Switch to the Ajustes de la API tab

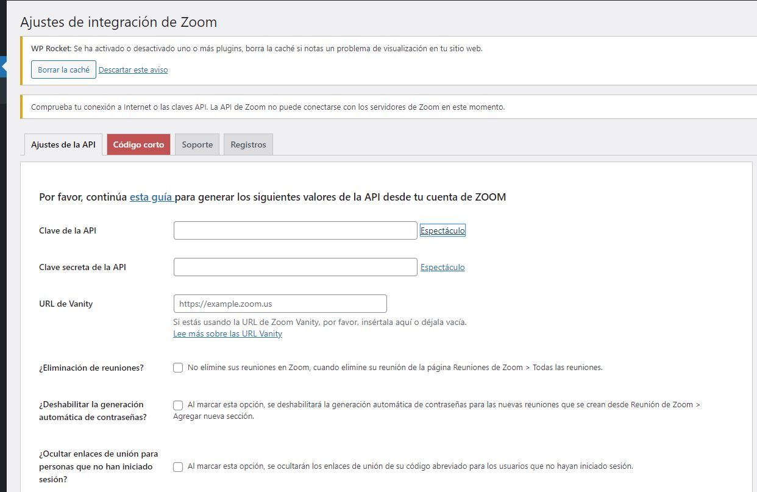point(63,144)
